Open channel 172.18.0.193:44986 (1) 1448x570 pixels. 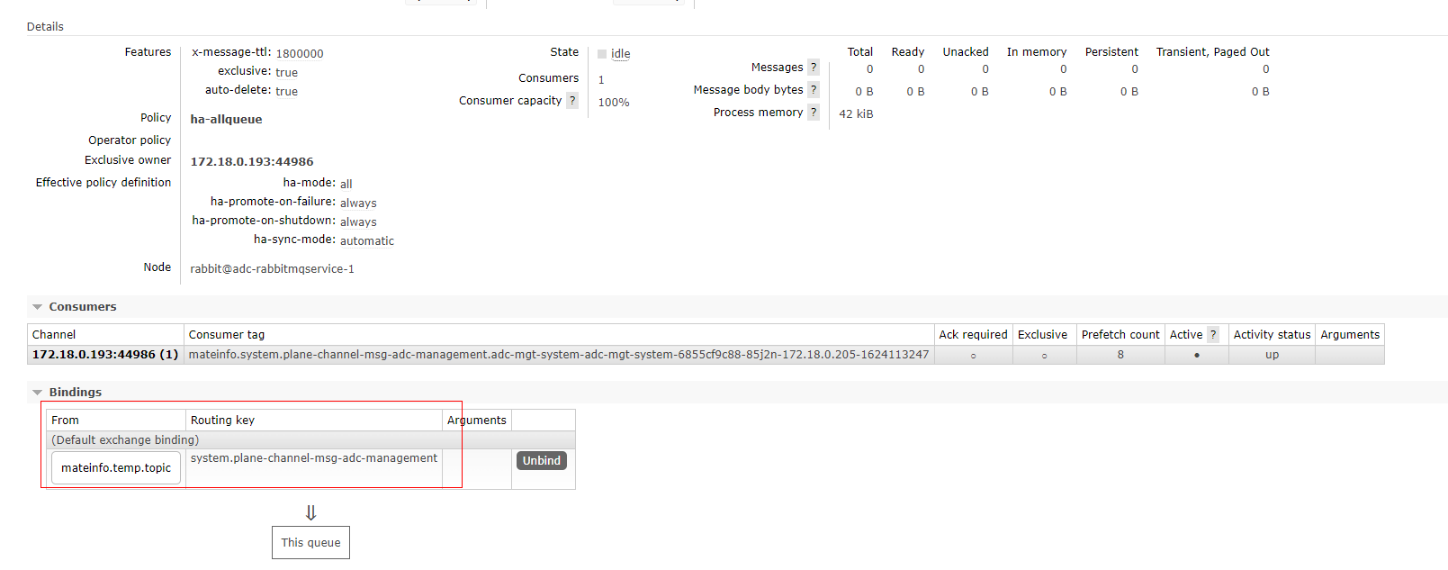click(105, 355)
